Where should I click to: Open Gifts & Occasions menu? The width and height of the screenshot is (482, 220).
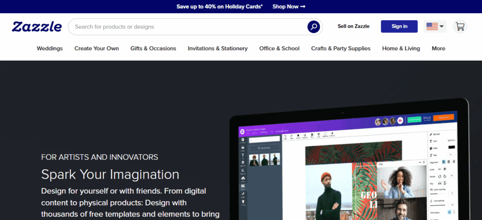click(153, 48)
